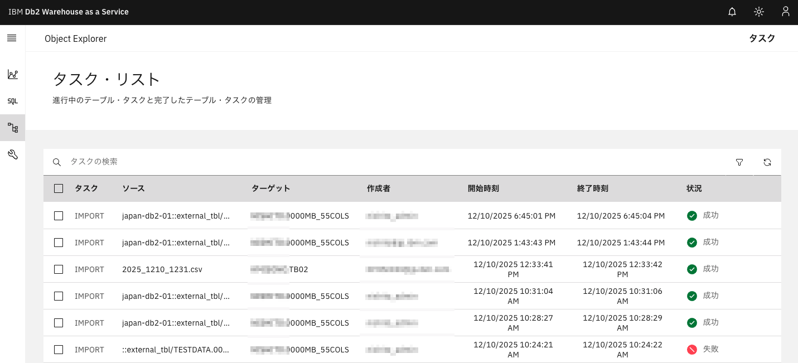
Task: Toggle the theme sun icon
Action: click(759, 12)
